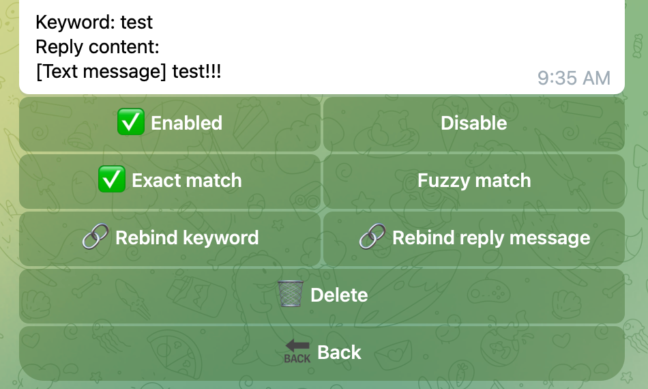Click the chain link icon on Rebind reply message
The width and height of the screenshot is (648, 389).
[372, 237]
